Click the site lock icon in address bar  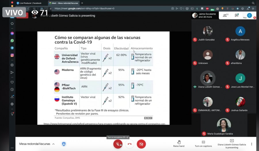pyautogui.click(x=51, y=8)
